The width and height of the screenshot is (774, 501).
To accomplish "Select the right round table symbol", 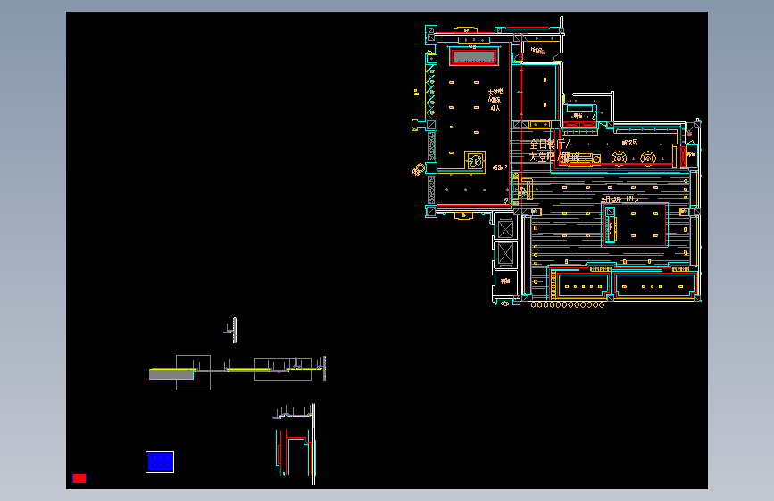I will [648, 158].
